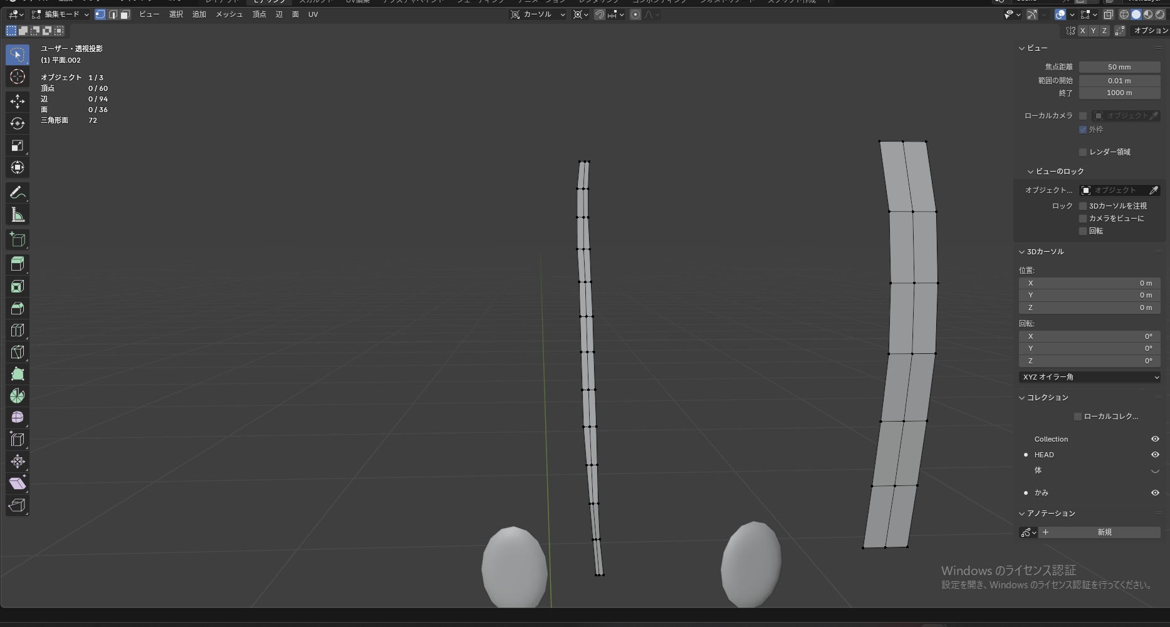Hide the HEAD collection with eye icon
This screenshot has width=1170, height=627.
(1155, 455)
